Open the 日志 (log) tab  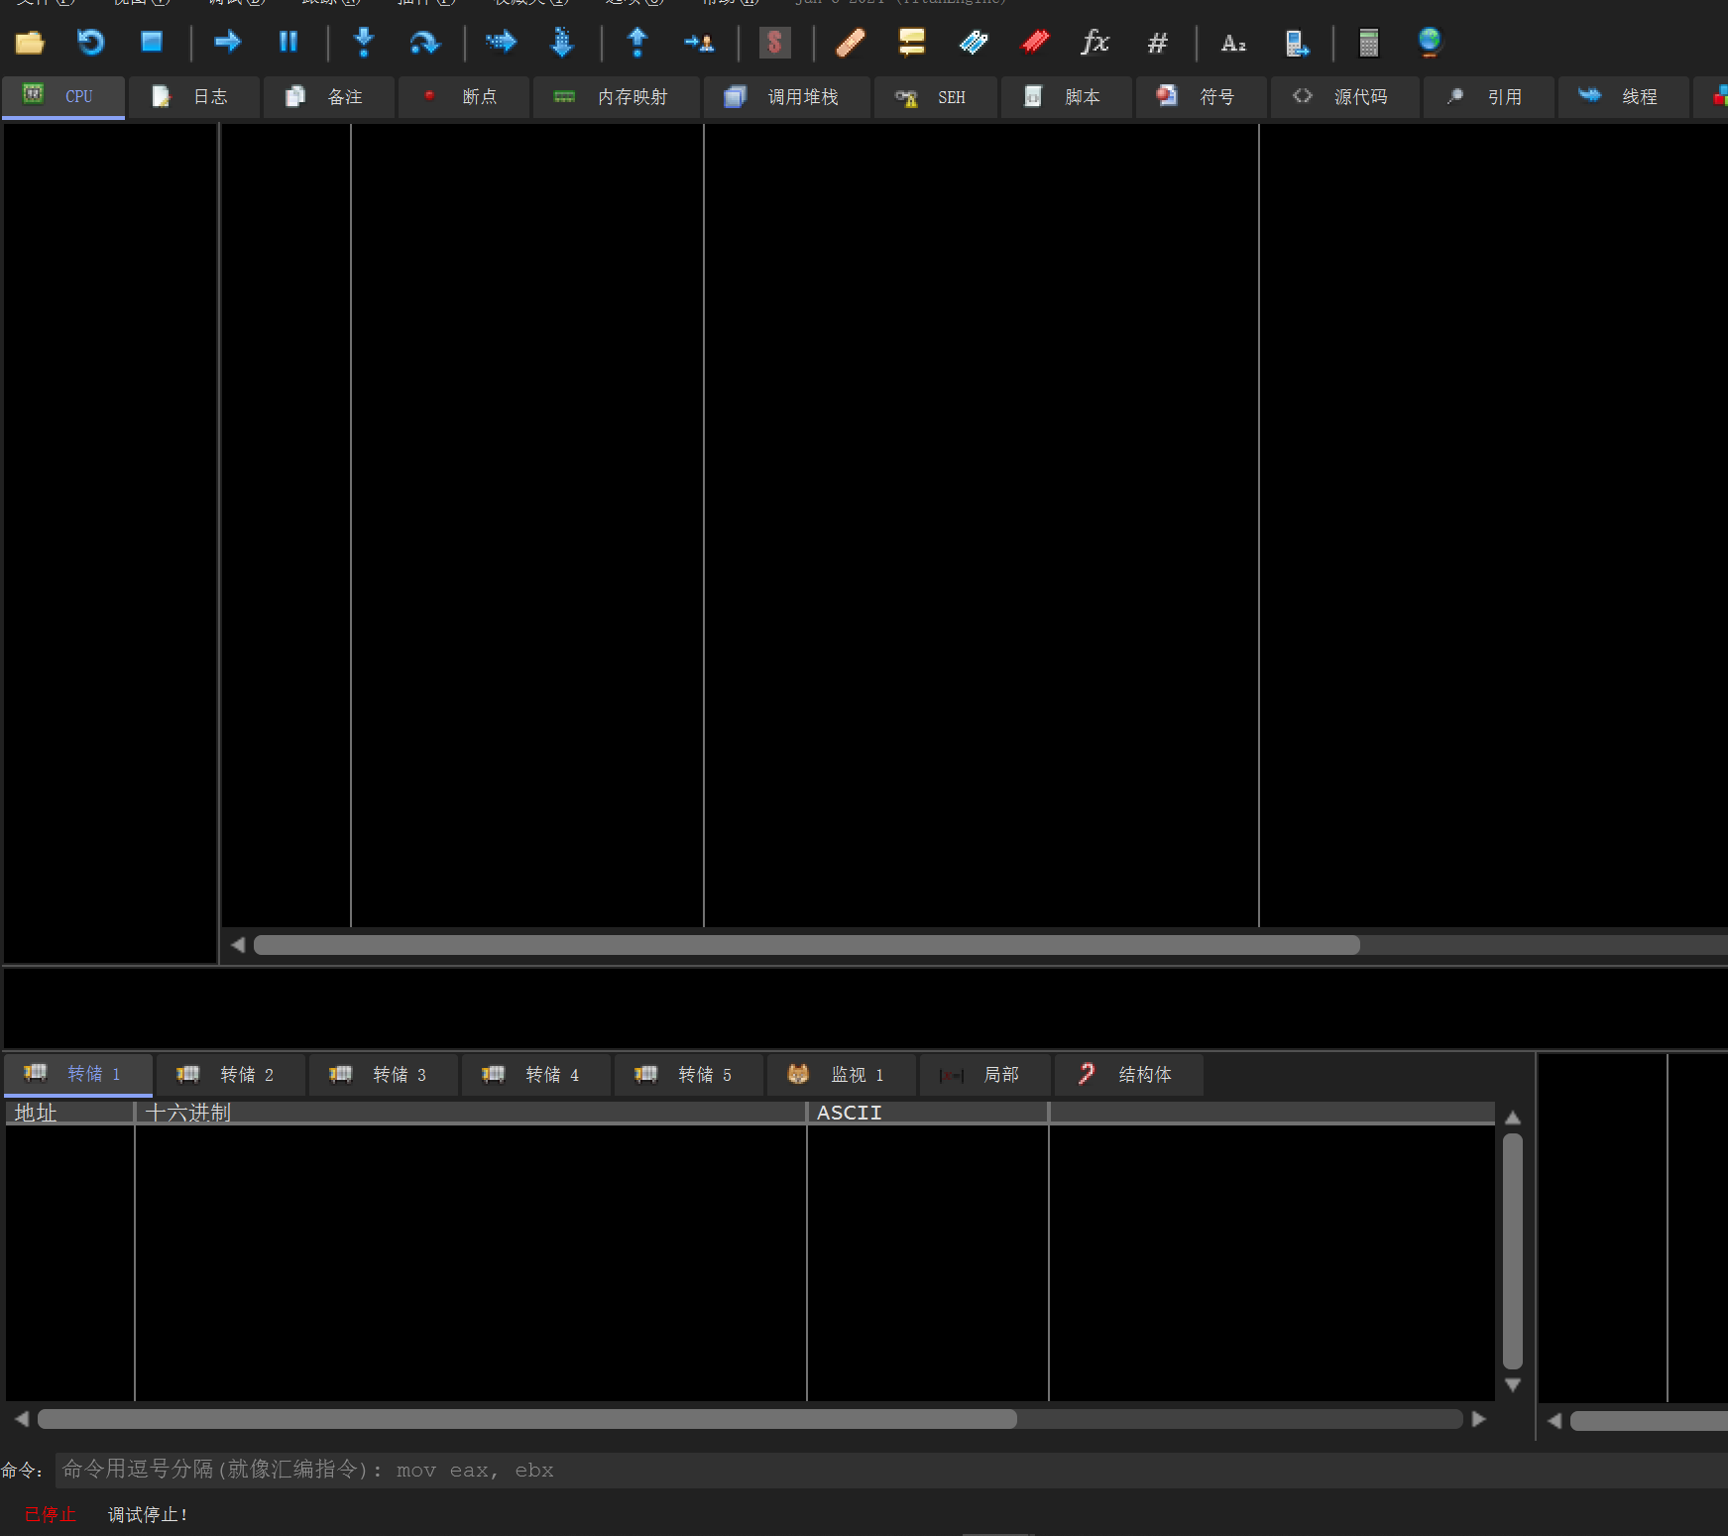[x=194, y=97]
